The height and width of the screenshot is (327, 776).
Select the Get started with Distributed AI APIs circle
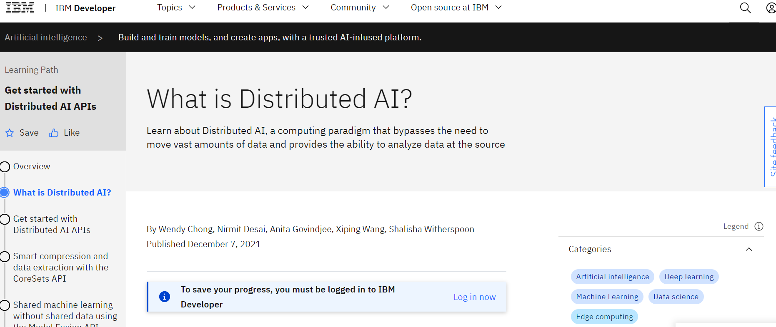click(5, 219)
